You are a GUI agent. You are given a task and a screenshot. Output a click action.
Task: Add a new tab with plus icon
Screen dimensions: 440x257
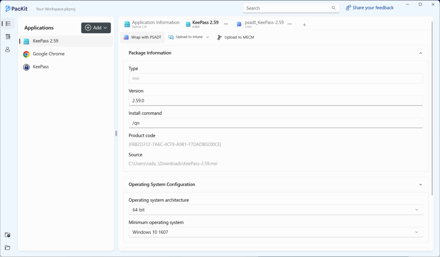[x=304, y=25]
